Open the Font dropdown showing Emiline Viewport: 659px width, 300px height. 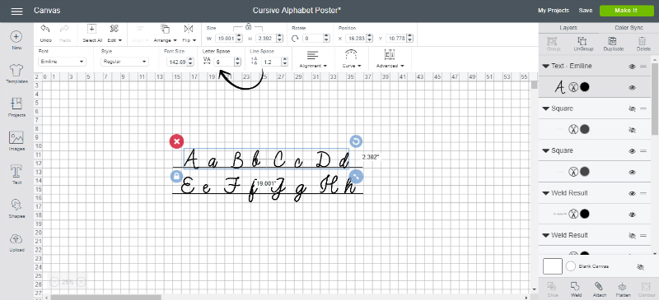pyautogui.click(x=62, y=62)
